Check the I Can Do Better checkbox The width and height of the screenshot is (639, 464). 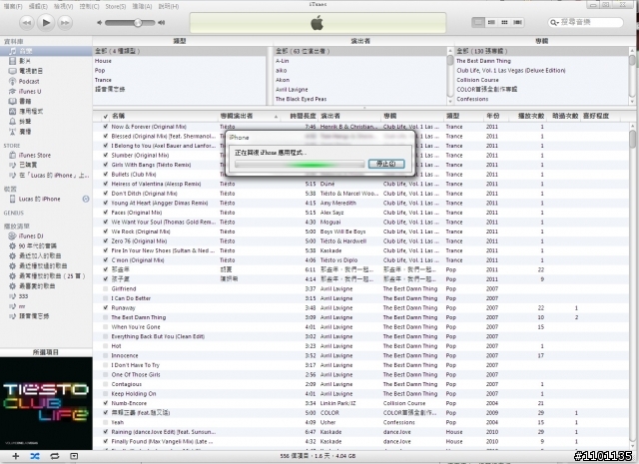point(106,298)
